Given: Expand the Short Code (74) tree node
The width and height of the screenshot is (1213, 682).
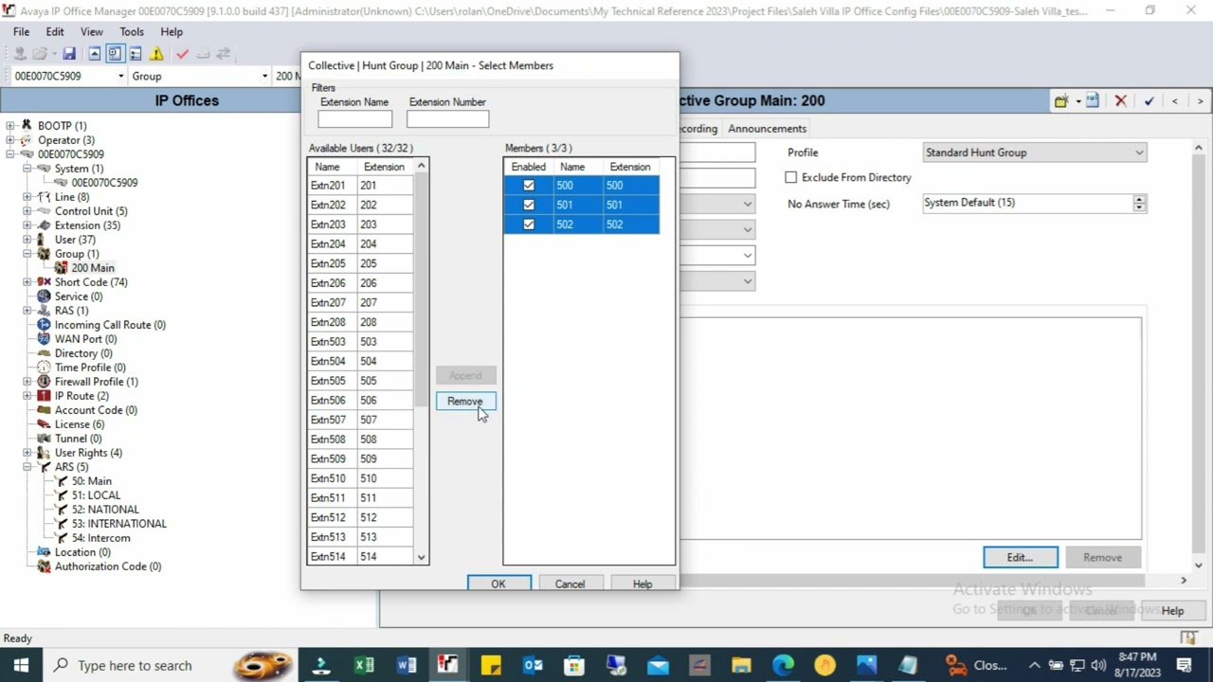Looking at the screenshot, I should [27, 282].
